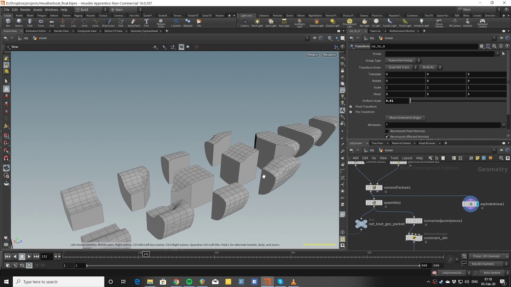
Task: Open Auto Update dropdown
Action: click(x=494, y=273)
